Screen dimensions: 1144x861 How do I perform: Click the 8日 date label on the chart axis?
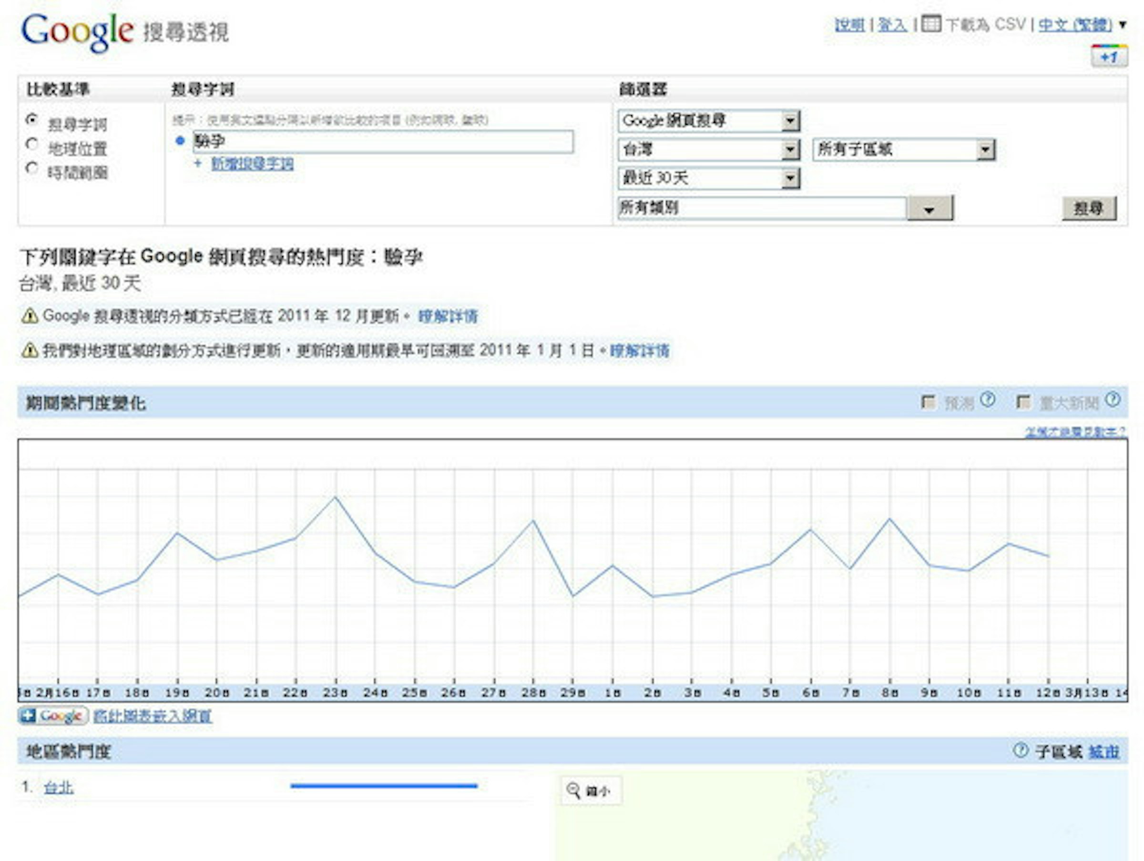[x=889, y=692]
